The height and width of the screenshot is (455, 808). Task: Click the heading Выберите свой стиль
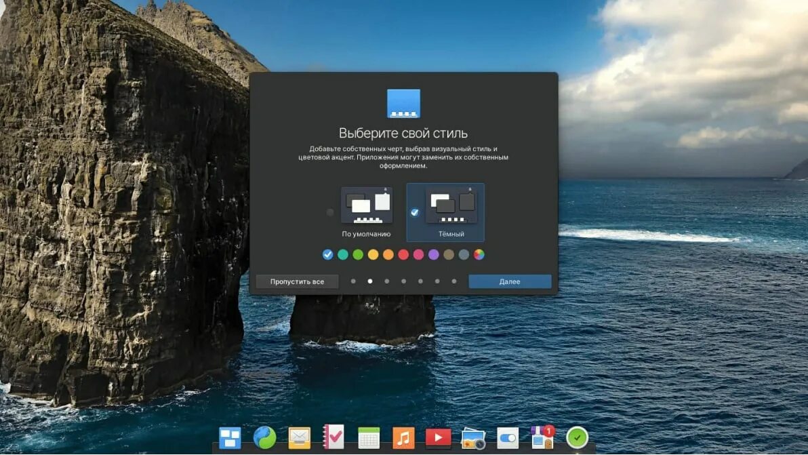click(x=403, y=133)
